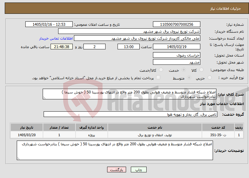Click the جزئیات اطلاعات نیاز header title
The height and width of the screenshot is (178, 249).
[226, 8]
